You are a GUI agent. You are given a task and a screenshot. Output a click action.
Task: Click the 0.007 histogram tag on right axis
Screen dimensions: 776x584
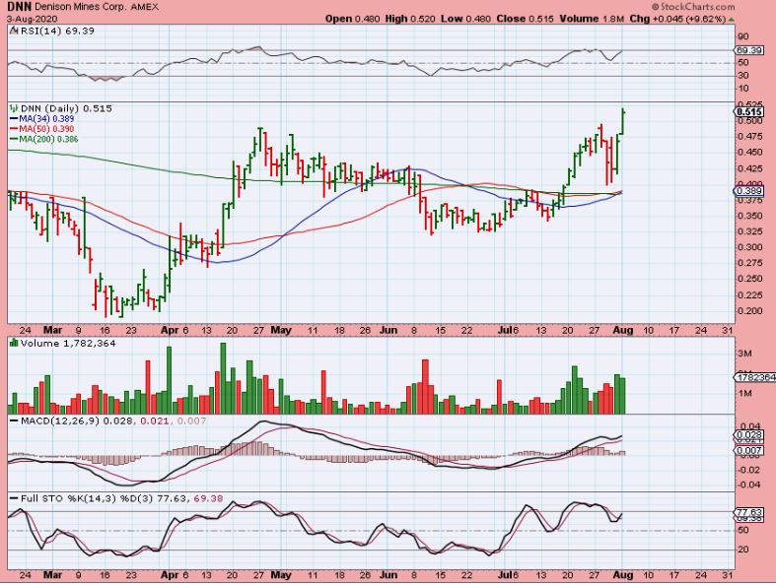[749, 450]
